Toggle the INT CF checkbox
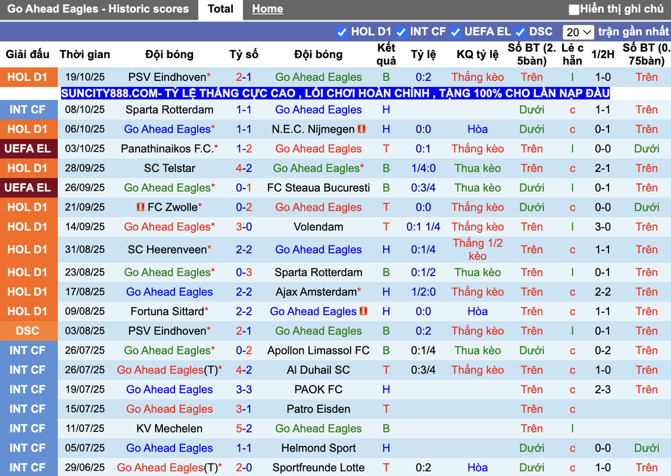The image size is (671, 476). (401, 32)
